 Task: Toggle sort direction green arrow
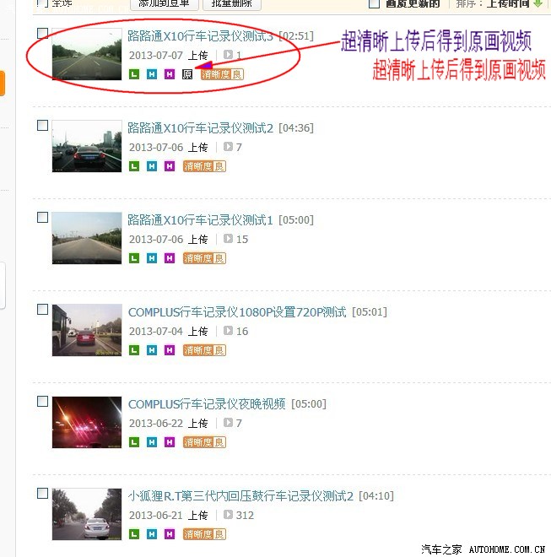coord(538,3)
